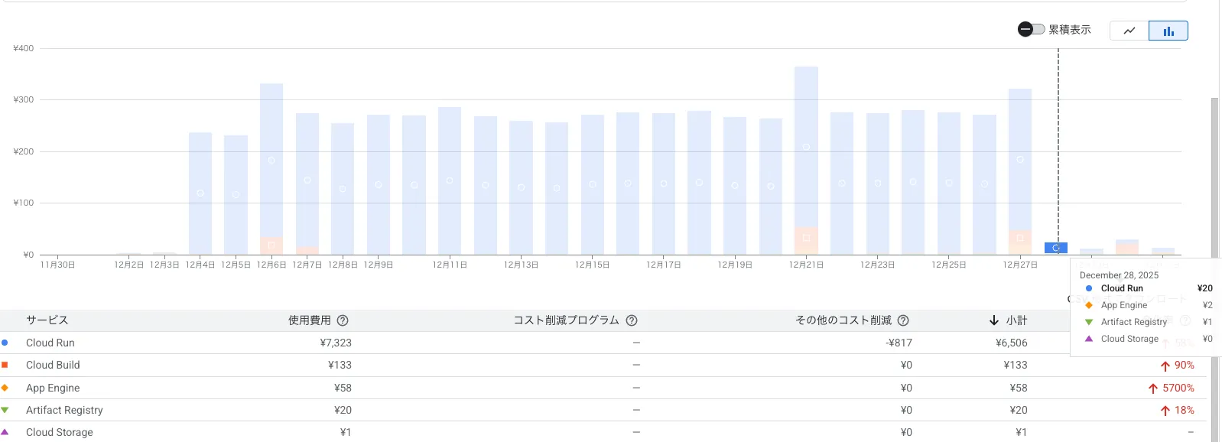Click the 11月30日 axis label
This screenshot has height=442, width=1222.
[57, 265]
